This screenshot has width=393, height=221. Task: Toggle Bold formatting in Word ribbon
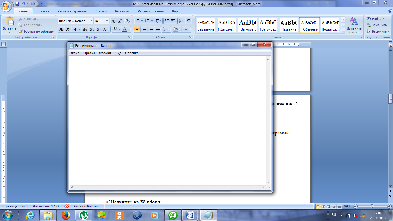pyautogui.click(x=61, y=29)
